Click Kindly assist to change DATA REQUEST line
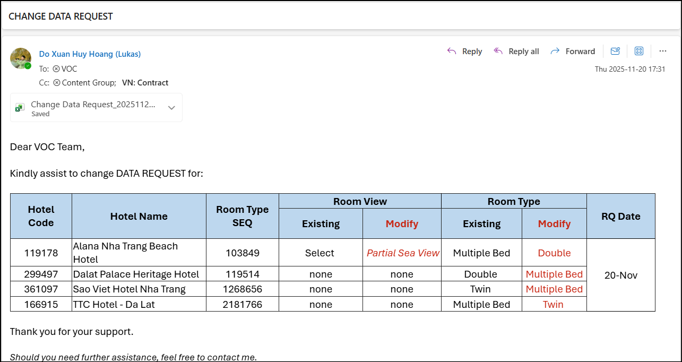Screen dimensions: 682x362 [107, 173]
